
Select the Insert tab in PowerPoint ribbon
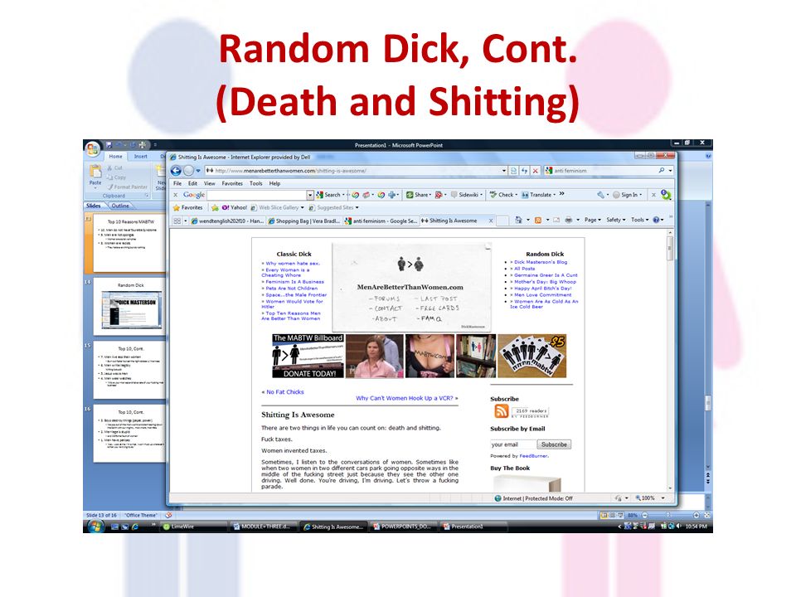[141, 157]
